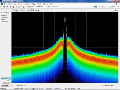Open the Window menu
This screenshot has width=120, height=90.
tap(46, 4)
